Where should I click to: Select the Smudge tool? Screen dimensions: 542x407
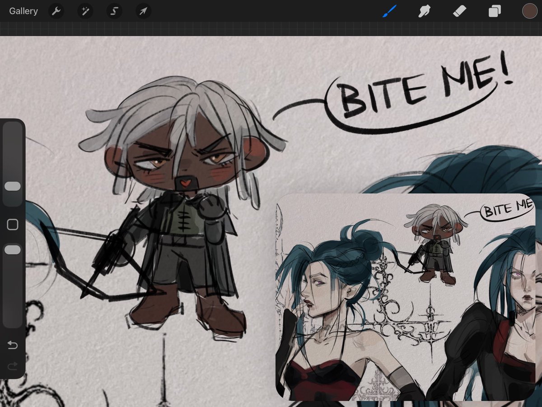click(x=424, y=11)
